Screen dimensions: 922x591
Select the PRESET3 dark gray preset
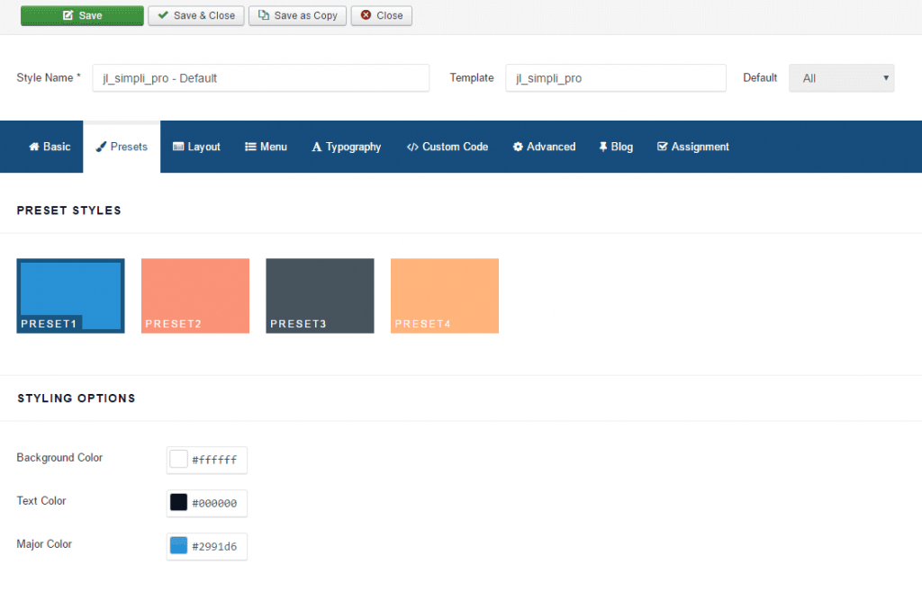point(320,295)
